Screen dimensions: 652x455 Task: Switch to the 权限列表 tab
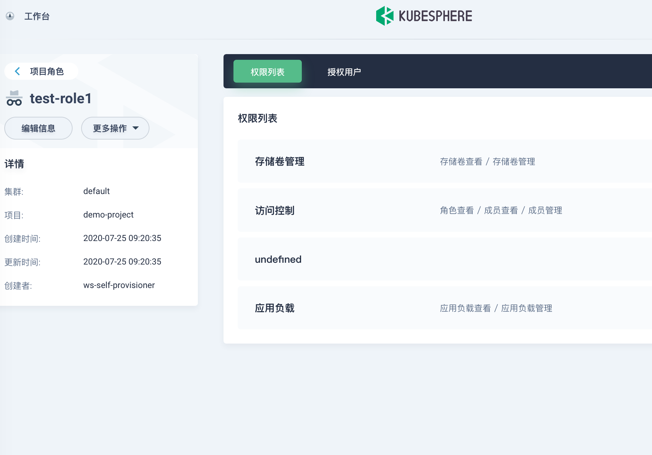[x=268, y=72]
